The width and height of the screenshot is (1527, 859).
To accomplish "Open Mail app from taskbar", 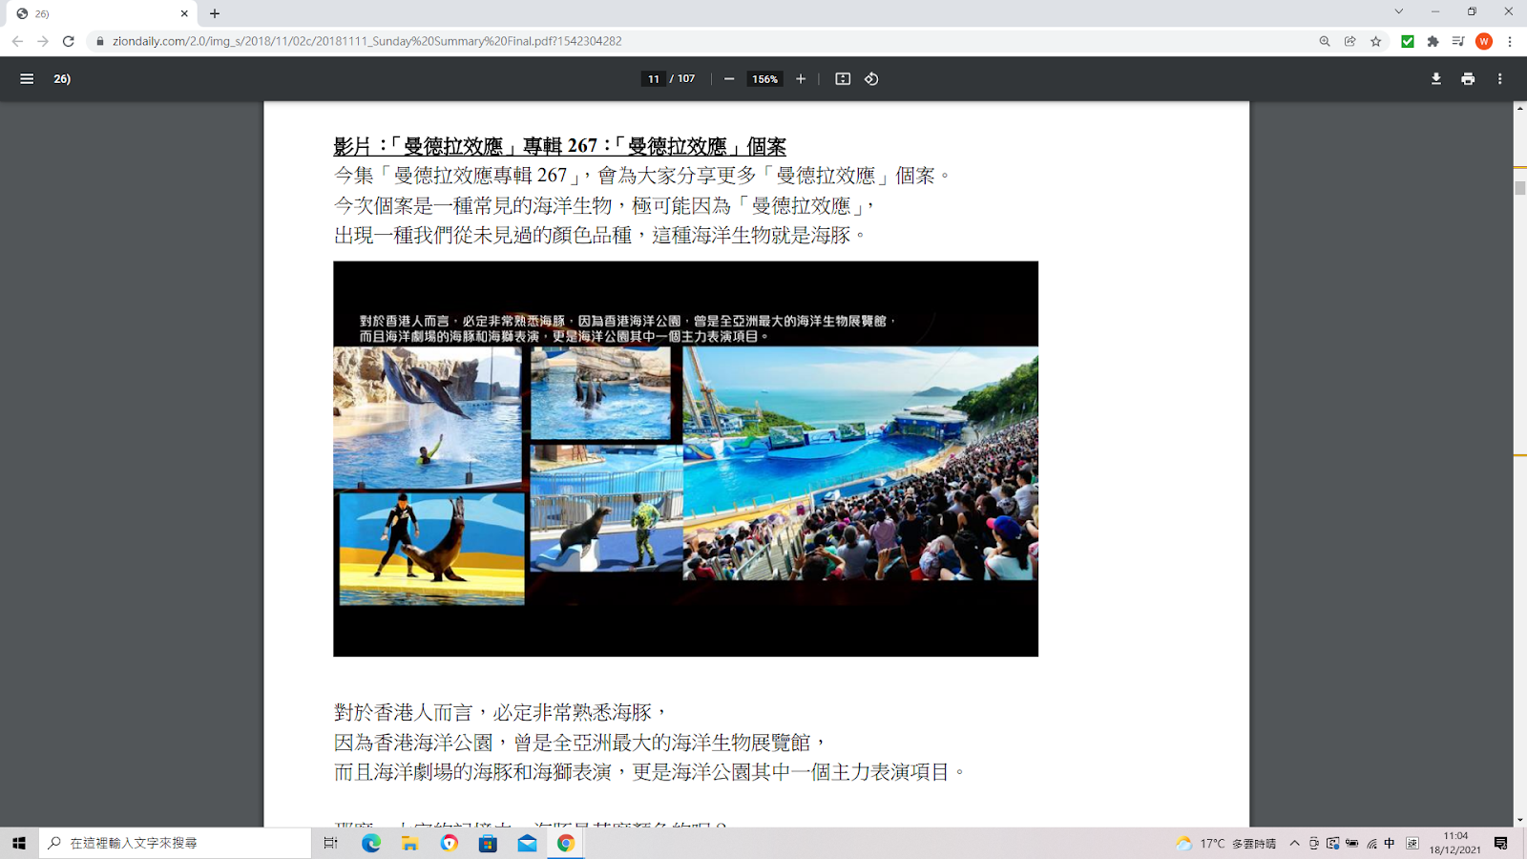I will click(x=527, y=843).
